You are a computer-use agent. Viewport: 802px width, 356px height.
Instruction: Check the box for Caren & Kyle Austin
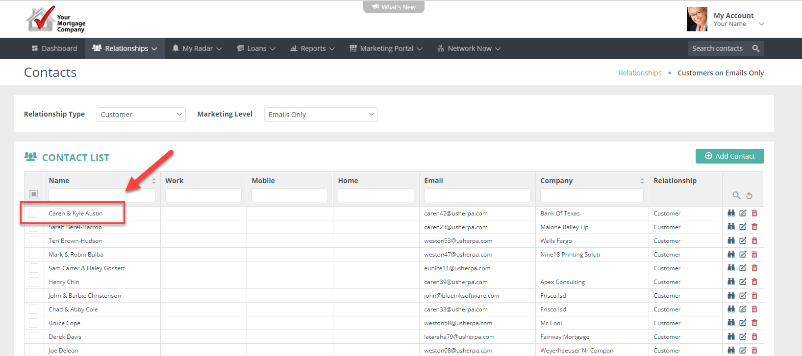(33, 214)
